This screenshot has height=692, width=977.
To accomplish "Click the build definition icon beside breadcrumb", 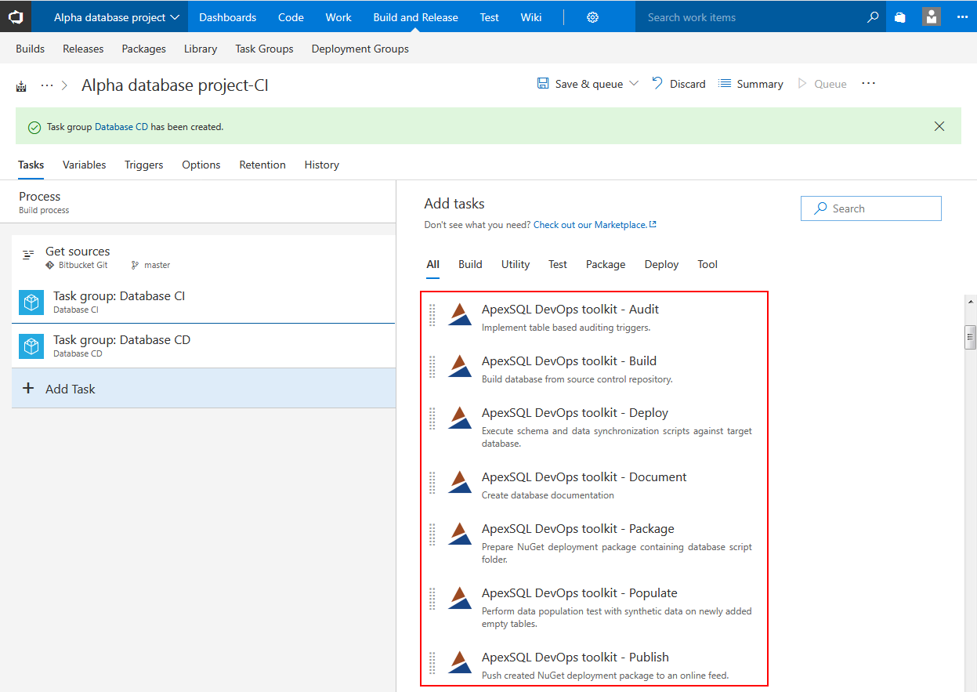I will (21, 86).
